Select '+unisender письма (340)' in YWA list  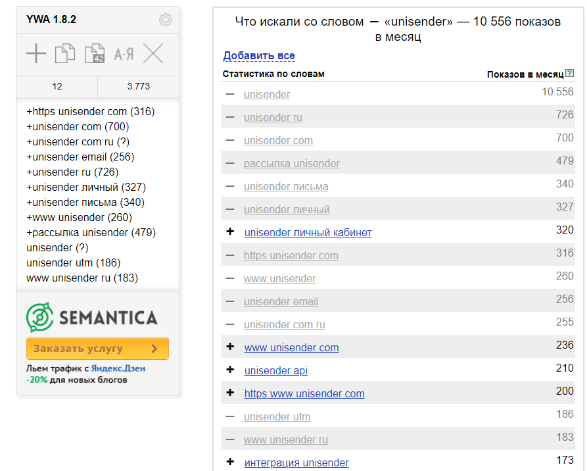(x=85, y=203)
